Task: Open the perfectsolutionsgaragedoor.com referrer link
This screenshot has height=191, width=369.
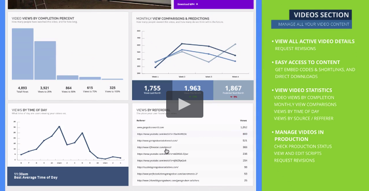Action: 167,174
